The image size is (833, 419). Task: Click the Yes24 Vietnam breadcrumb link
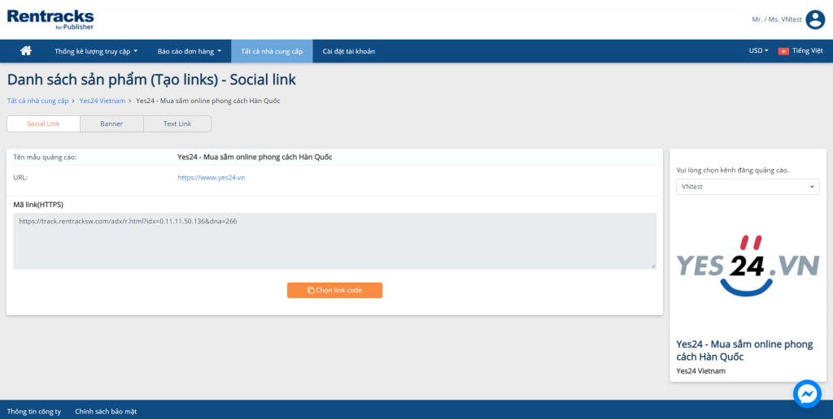click(x=102, y=101)
